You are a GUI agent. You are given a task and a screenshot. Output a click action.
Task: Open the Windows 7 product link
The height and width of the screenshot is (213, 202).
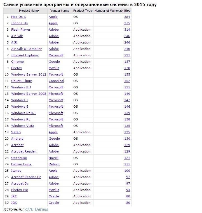pyautogui.click(x=20, y=100)
